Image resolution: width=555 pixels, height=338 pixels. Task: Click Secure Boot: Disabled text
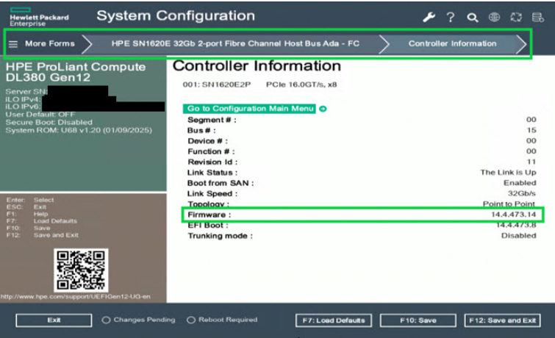tap(49, 123)
